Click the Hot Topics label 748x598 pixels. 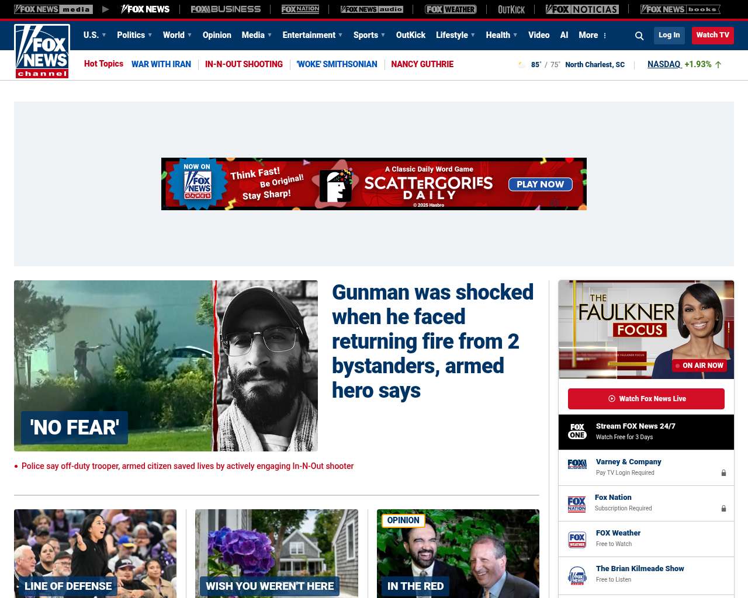pos(103,64)
